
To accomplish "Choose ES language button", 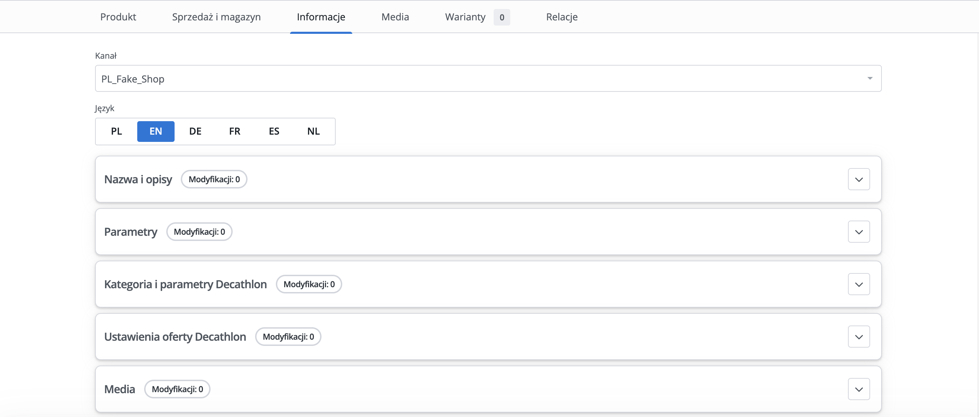I will click(x=274, y=131).
